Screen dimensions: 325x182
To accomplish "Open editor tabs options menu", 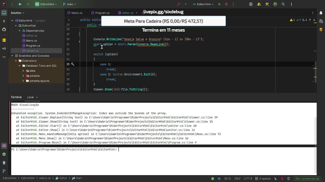I will 313,13.
